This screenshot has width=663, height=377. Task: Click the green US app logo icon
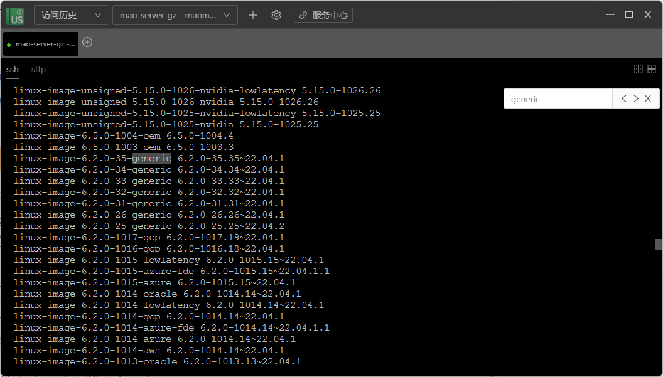tap(15, 15)
